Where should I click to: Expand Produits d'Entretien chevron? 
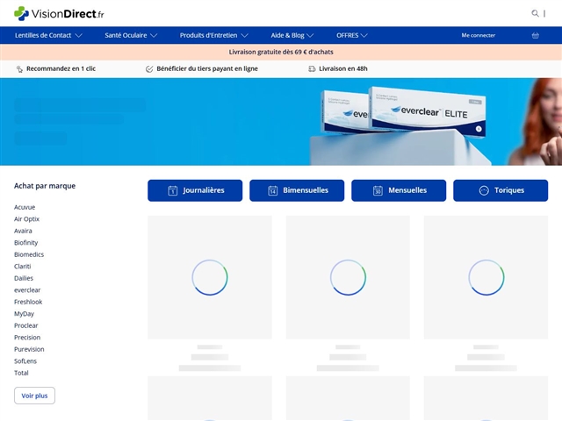244,35
